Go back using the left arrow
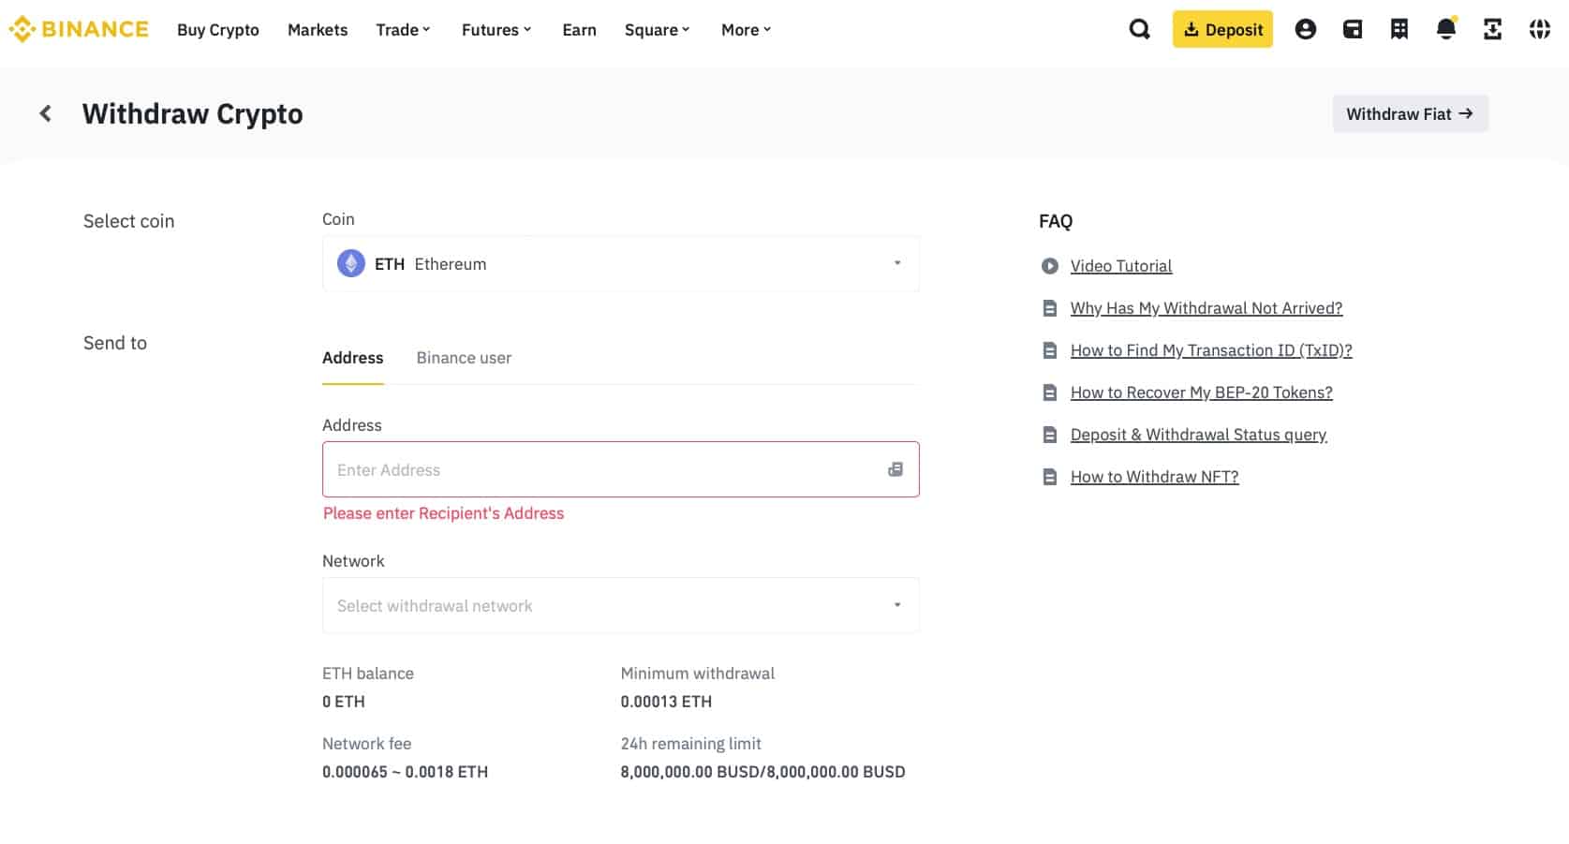The height and width of the screenshot is (844, 1569). click(x=44, y=112)
